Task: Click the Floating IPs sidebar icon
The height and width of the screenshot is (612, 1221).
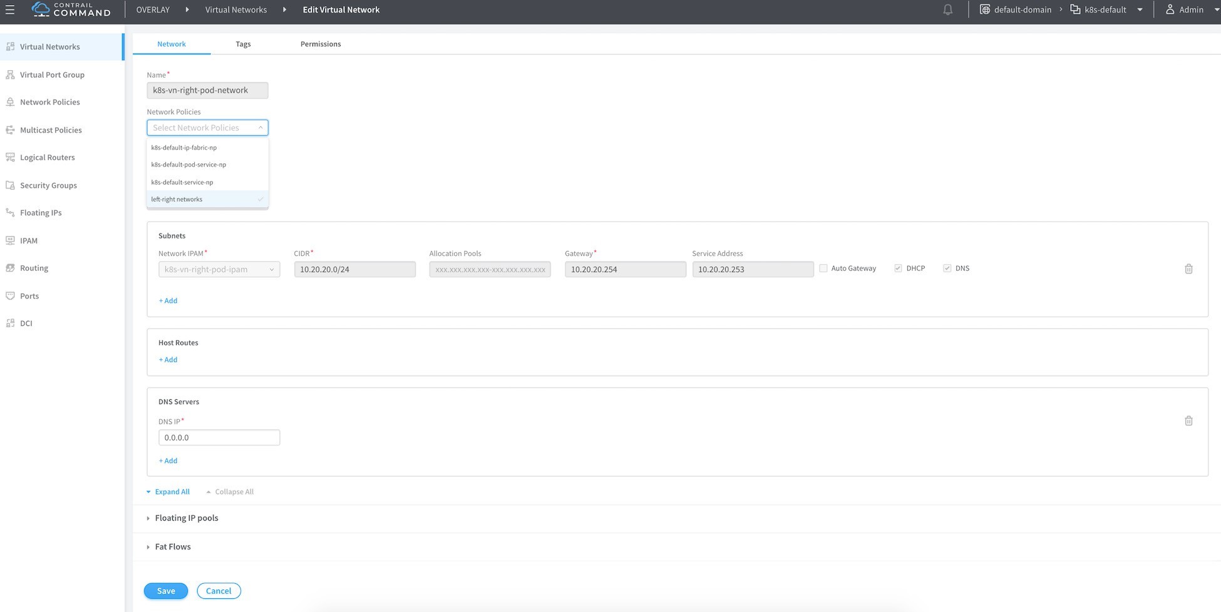Action: [x=10, y=213]
